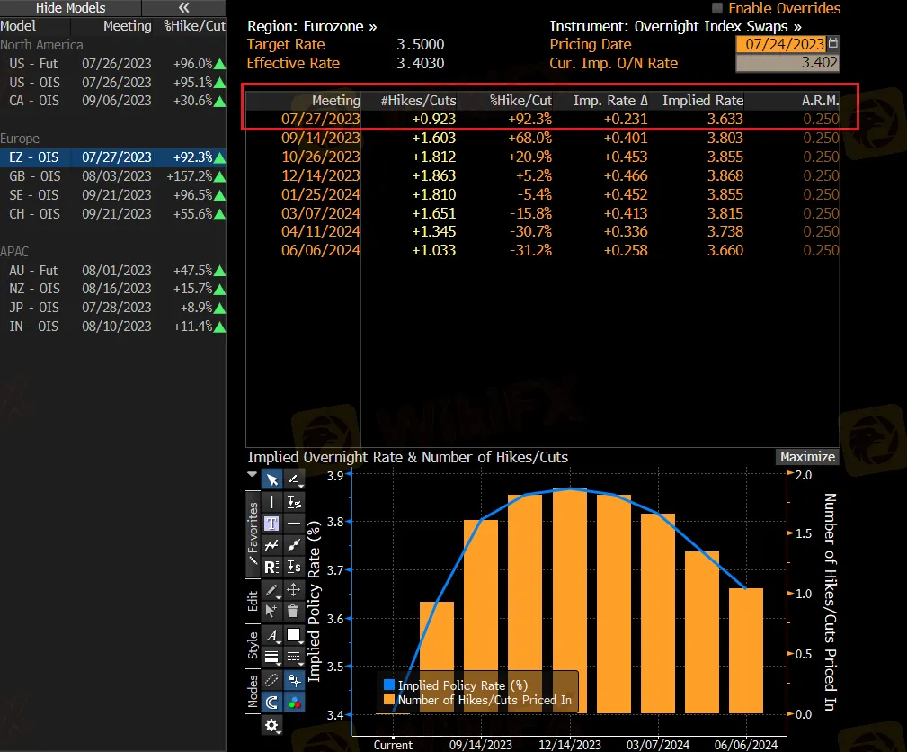Image resolution: width=907 pixels, height=752 pixels.
Task: Click the Pricing Date input field
Action: click(779, 44)
